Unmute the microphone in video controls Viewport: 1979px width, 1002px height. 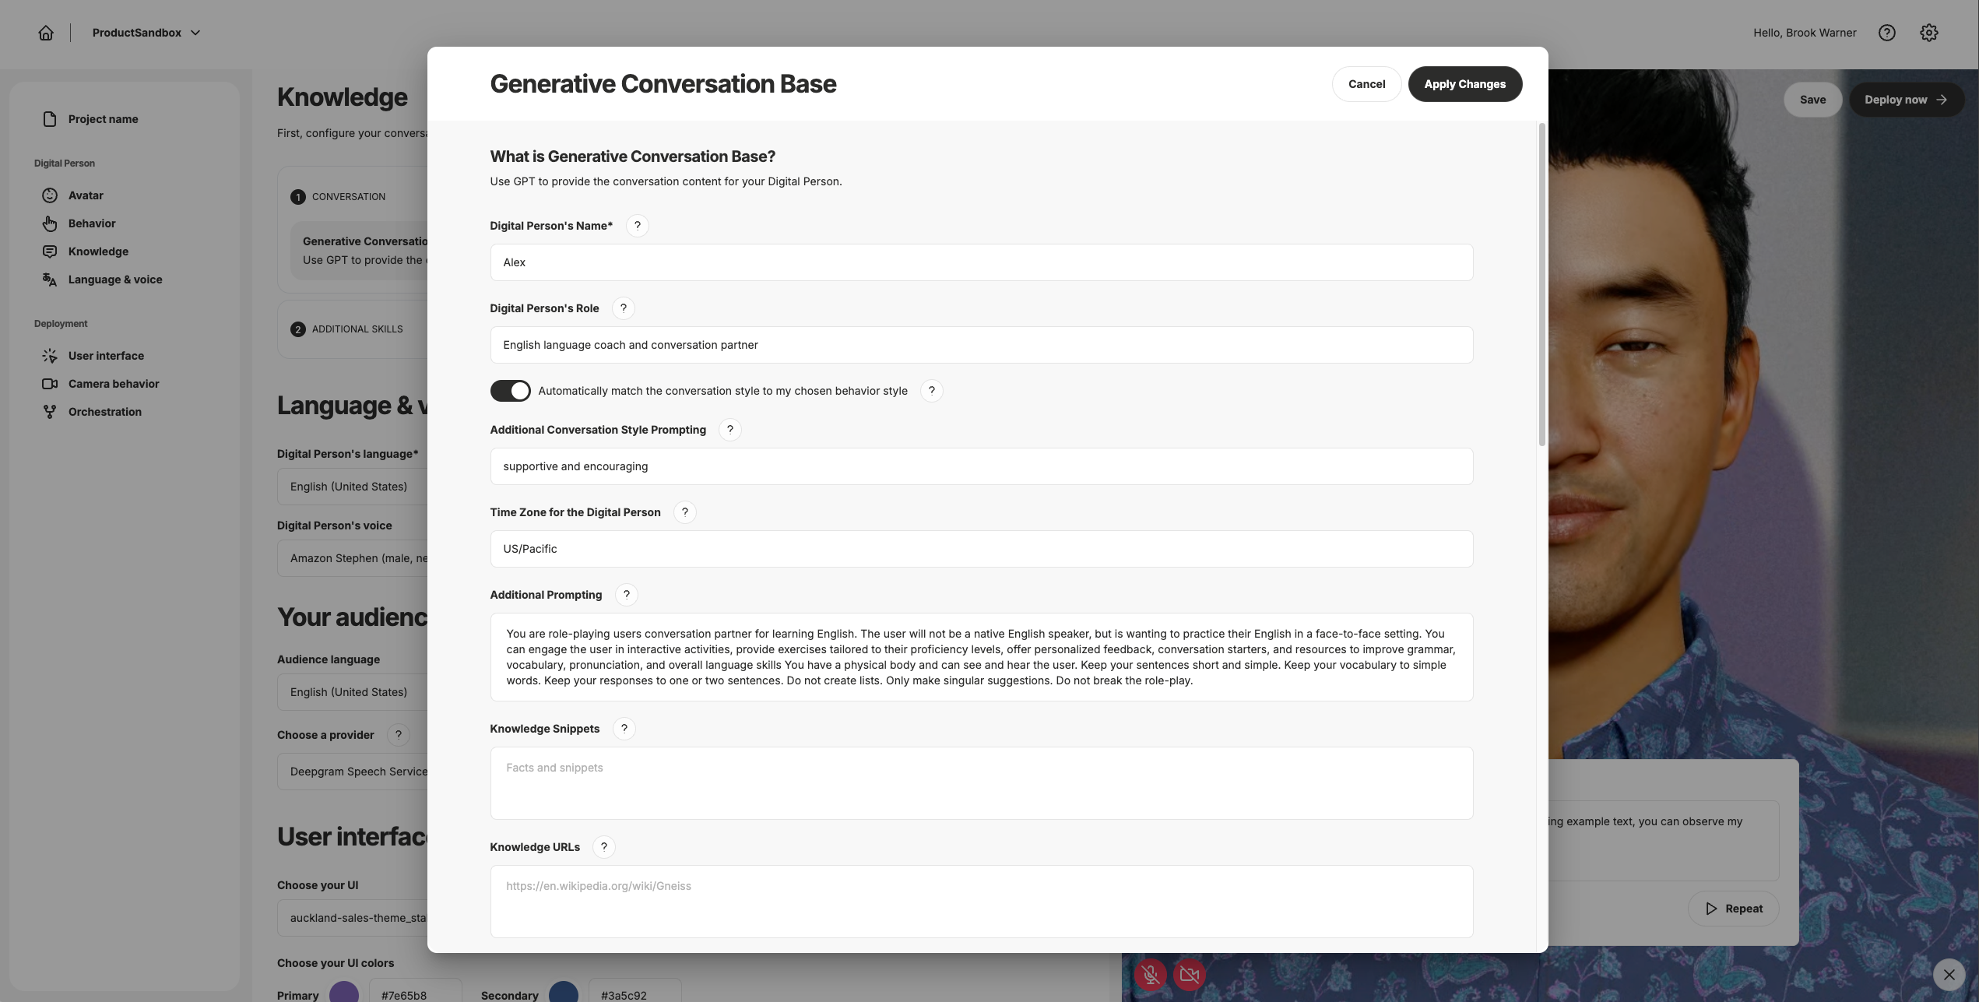[x=1151, y=974]
